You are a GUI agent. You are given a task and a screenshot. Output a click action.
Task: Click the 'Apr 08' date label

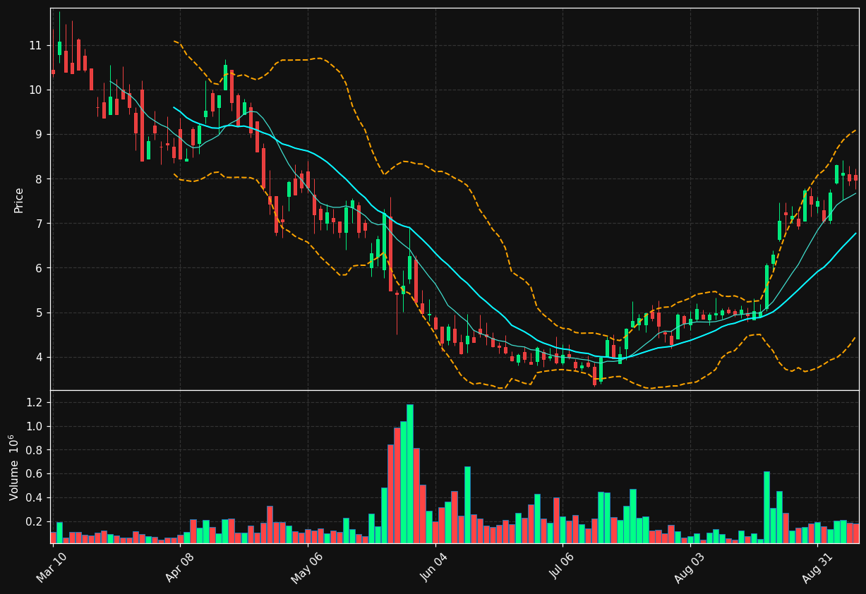click(179, 566)
